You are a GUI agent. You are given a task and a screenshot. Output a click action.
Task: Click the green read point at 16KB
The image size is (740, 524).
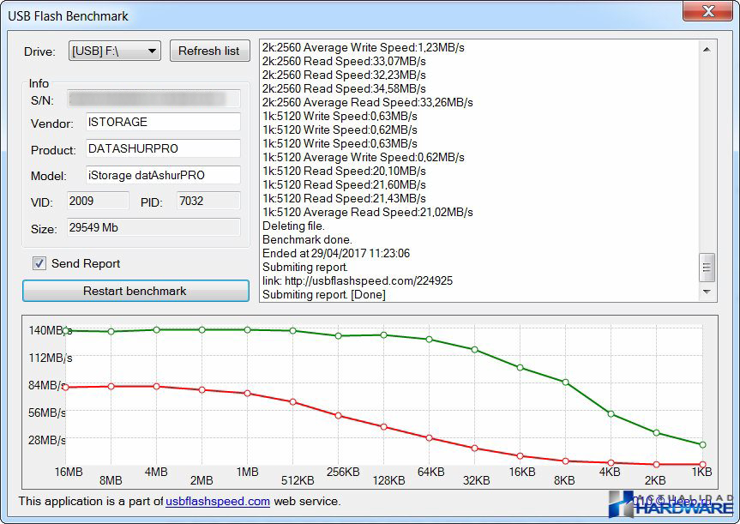point(520,368)
